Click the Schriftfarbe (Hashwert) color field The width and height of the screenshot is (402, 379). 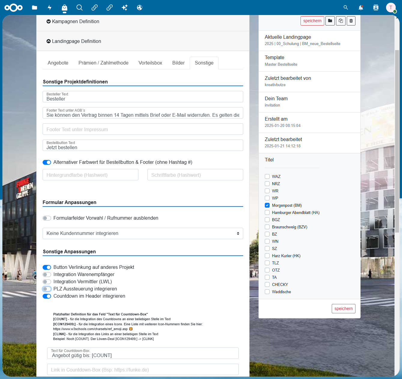coord(195,175)
